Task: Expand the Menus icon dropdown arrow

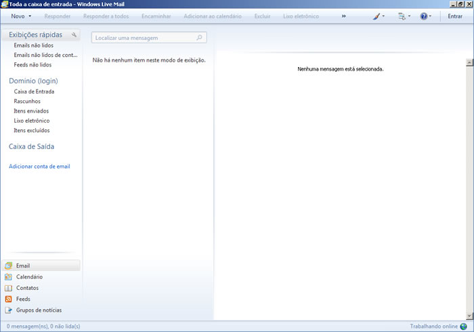Action: pyautogui.click(x=409, y=16)
